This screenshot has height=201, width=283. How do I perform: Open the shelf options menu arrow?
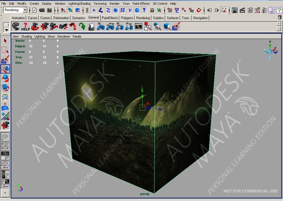[7, 30]
